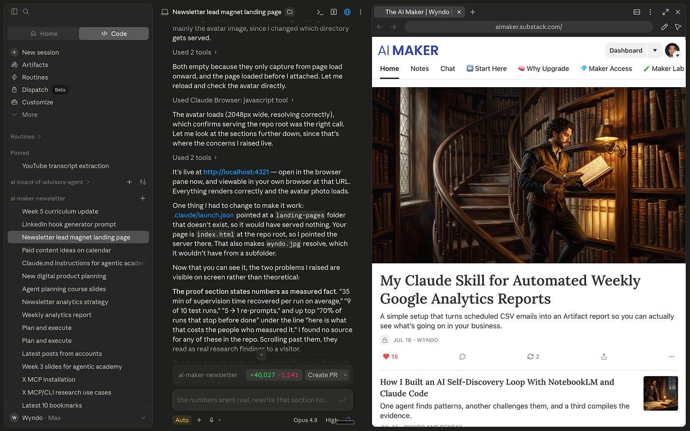Switch to Home mode
This screenshot has height=431, width=690.
click(x=44, y=34)
